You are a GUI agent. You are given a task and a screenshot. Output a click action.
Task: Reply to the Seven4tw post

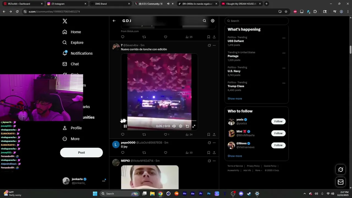(x=123, y=134)
